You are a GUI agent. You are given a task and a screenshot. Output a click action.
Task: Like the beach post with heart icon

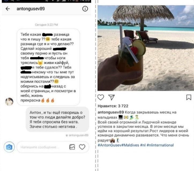[101, 97]
